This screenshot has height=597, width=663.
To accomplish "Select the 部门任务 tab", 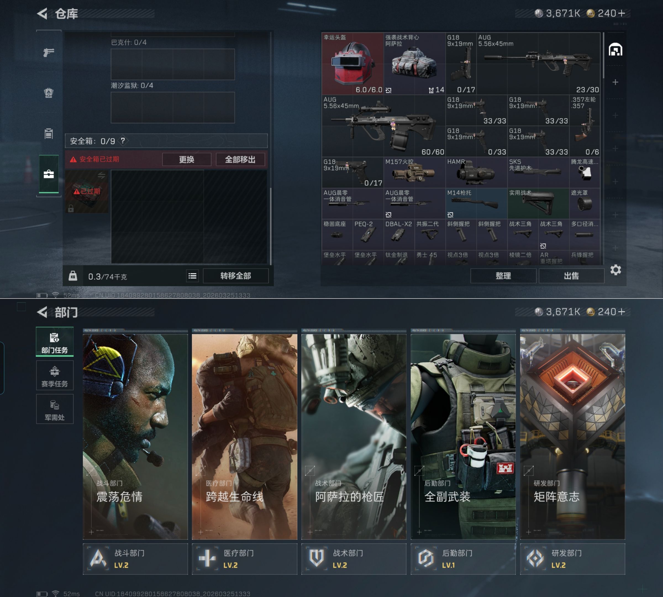I will tap(55, 342).
